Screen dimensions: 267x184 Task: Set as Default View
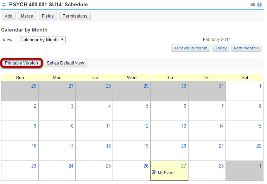coord(65,63)
